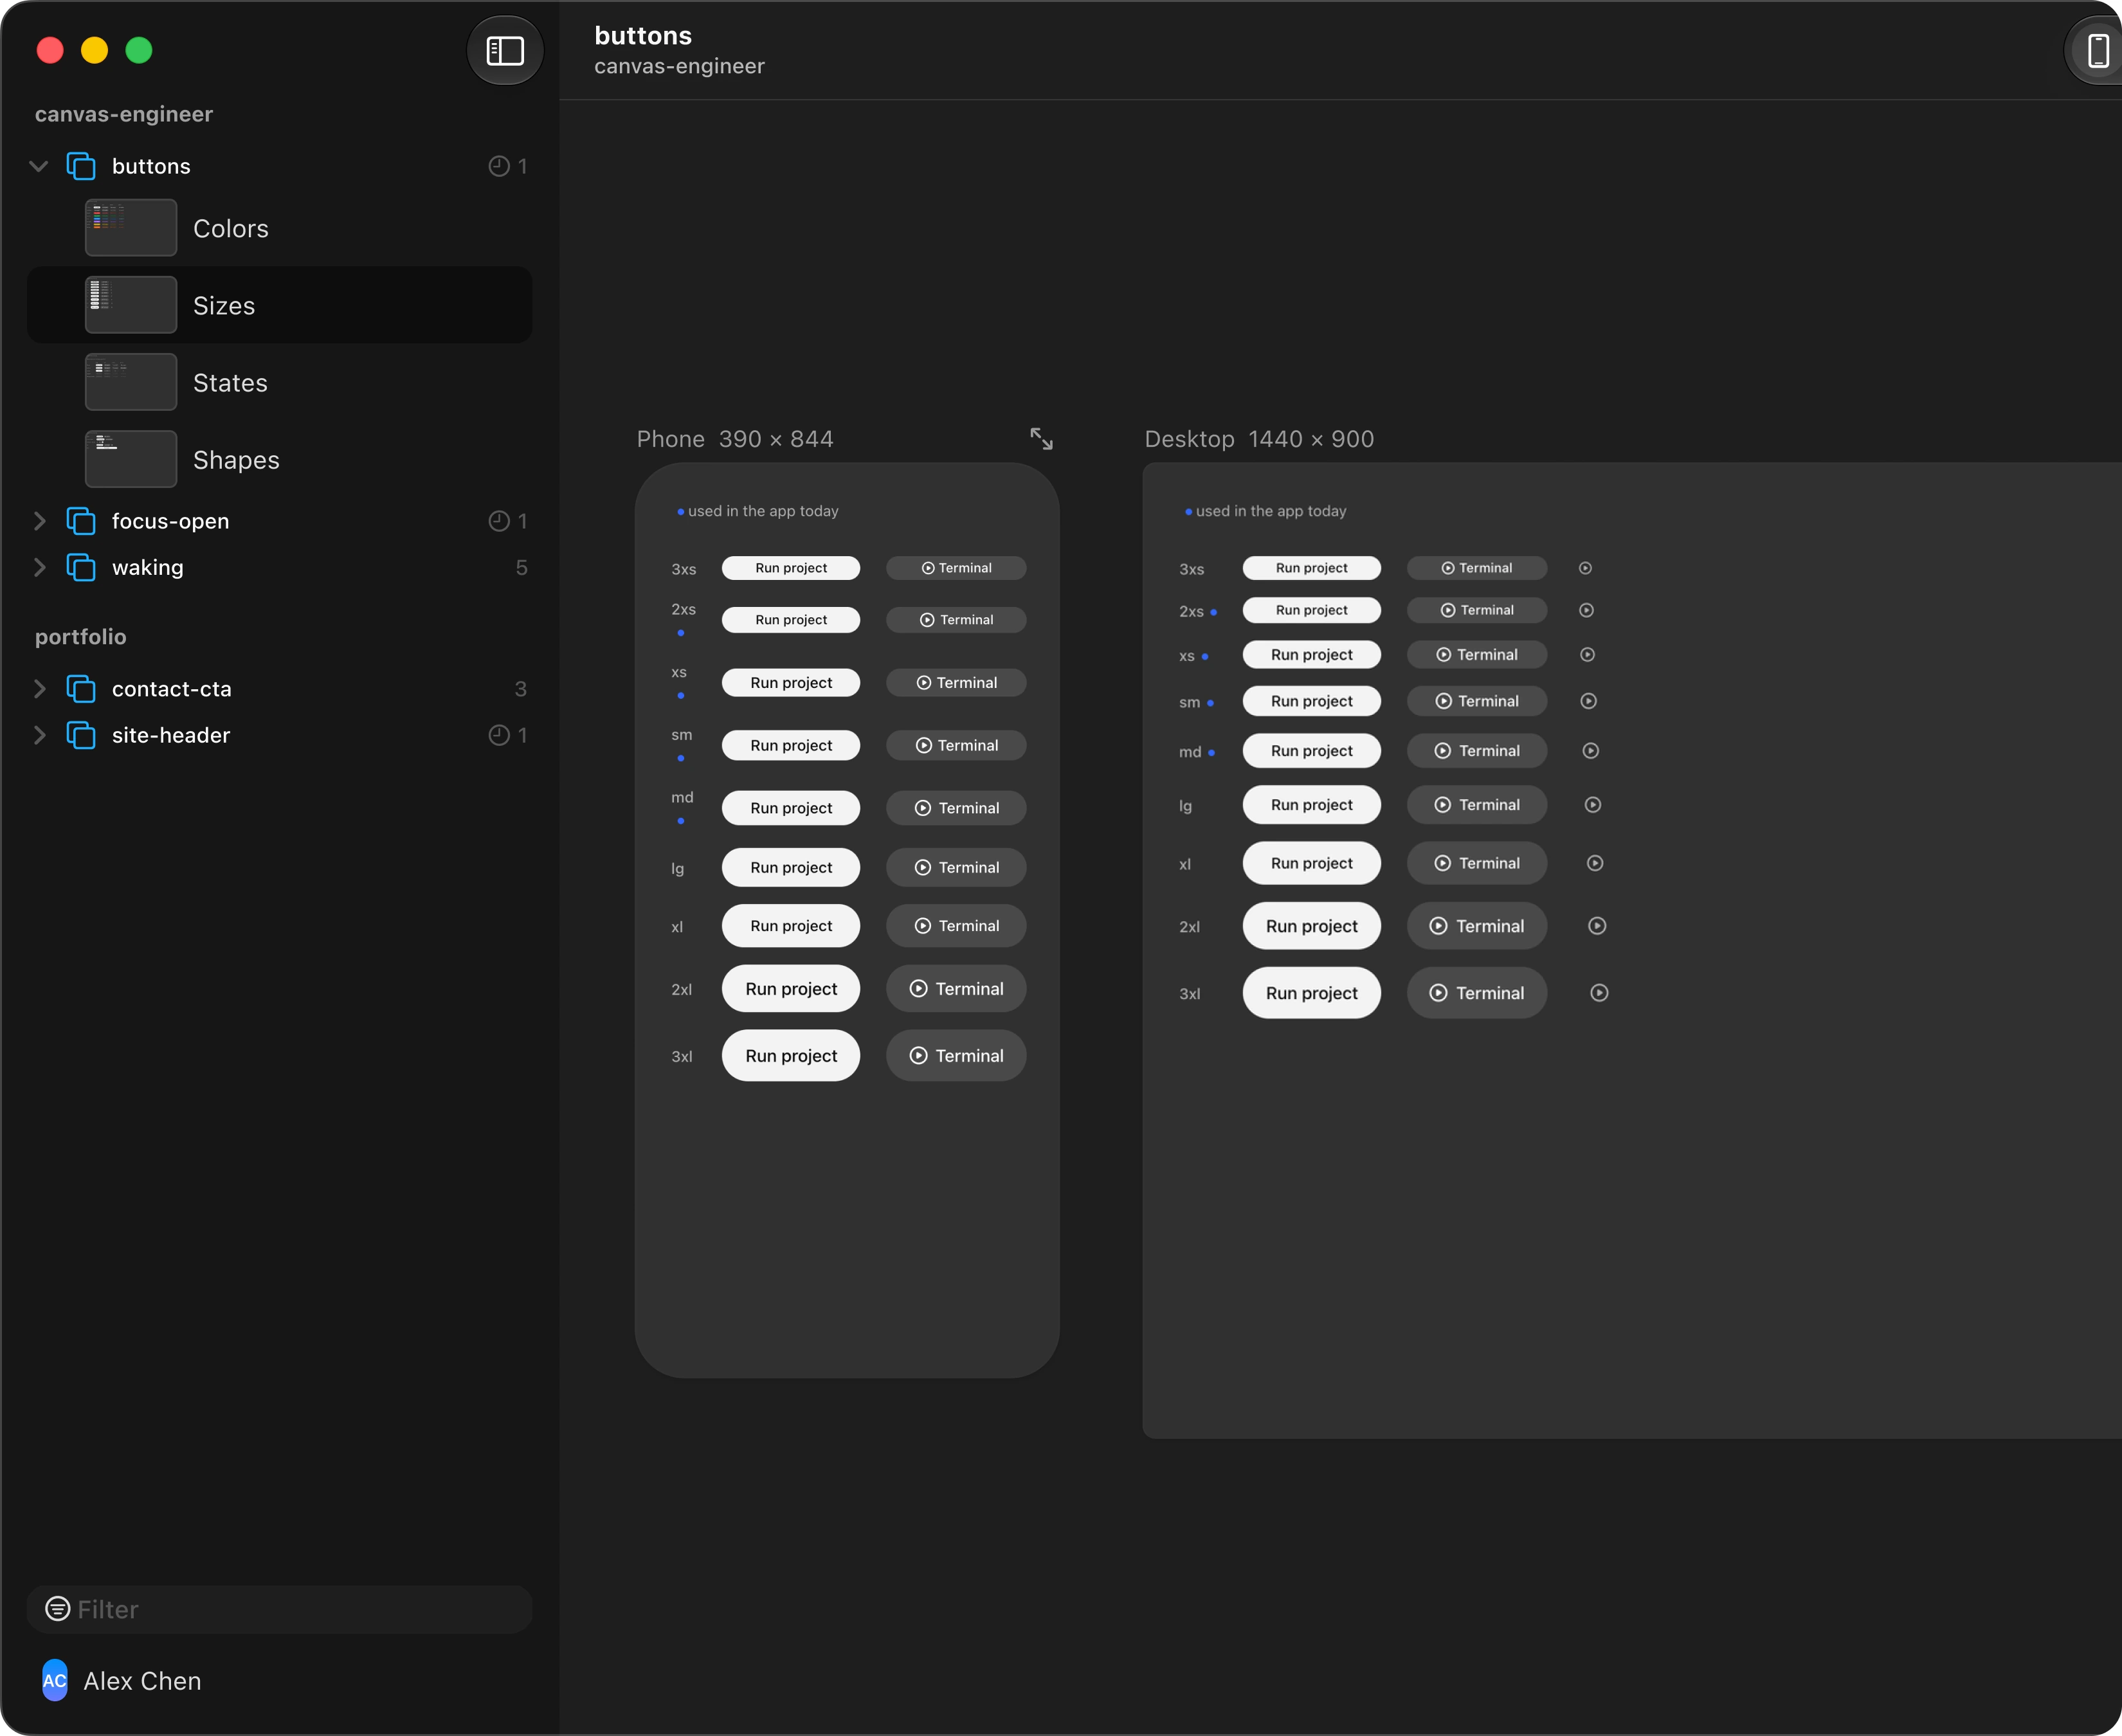Click the portfolio section header
Screen dimensions: 2122x1736
(81, 637)
